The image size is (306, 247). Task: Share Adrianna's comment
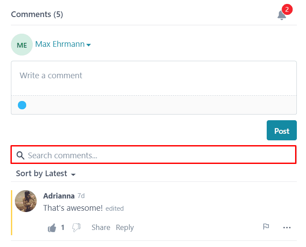[101, 227]
